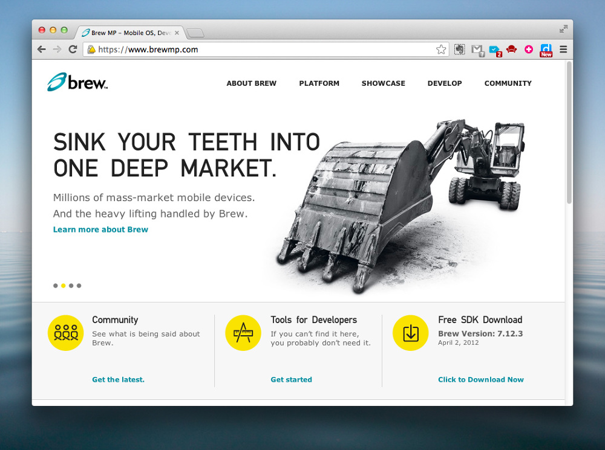
Task: Click the Brew logo
Action: pyautogui.click(x=77, y=82)
